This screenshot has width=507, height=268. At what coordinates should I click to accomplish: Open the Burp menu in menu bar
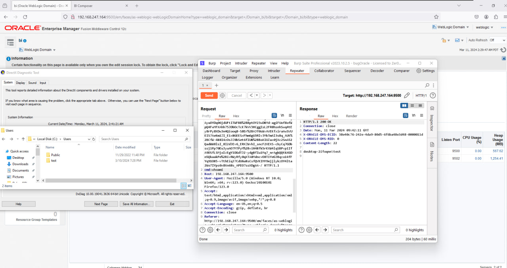pos(212,63)
